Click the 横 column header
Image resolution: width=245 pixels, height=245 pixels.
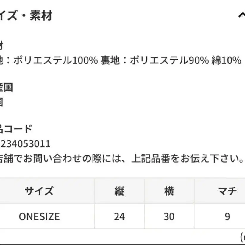click(x=169, y=191)
